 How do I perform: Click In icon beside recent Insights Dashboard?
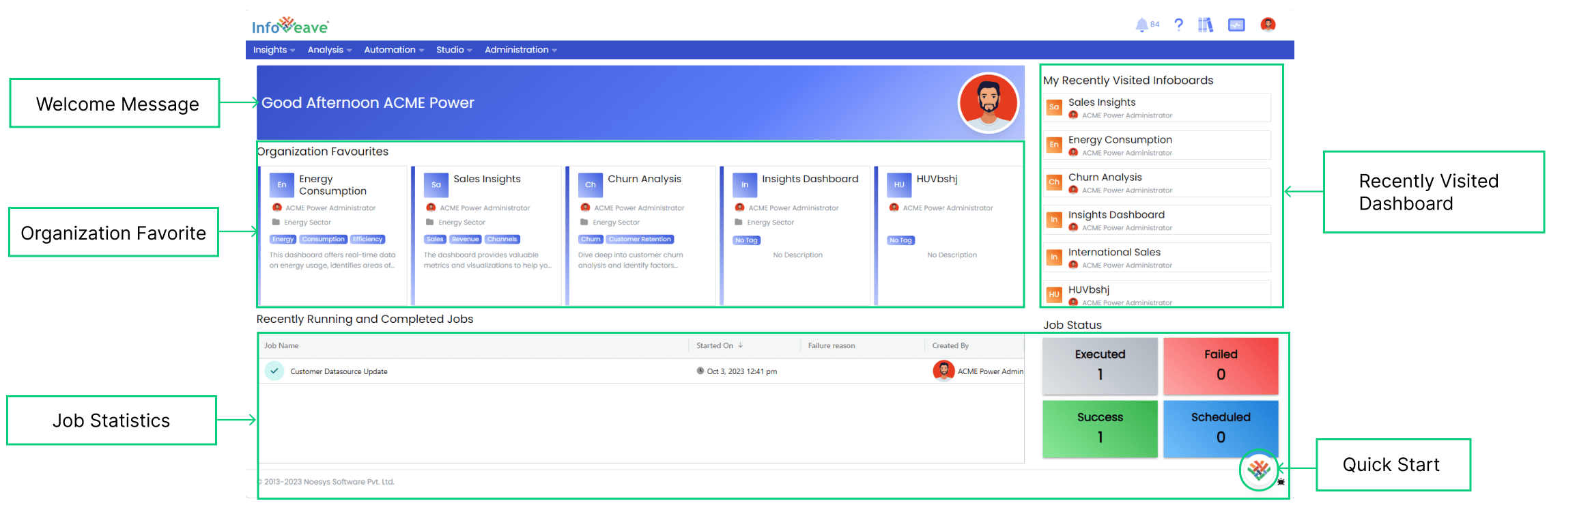(1054, 220)
